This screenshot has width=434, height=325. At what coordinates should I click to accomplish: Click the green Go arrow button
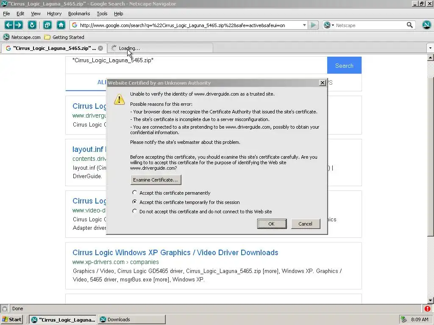(313, 25)
